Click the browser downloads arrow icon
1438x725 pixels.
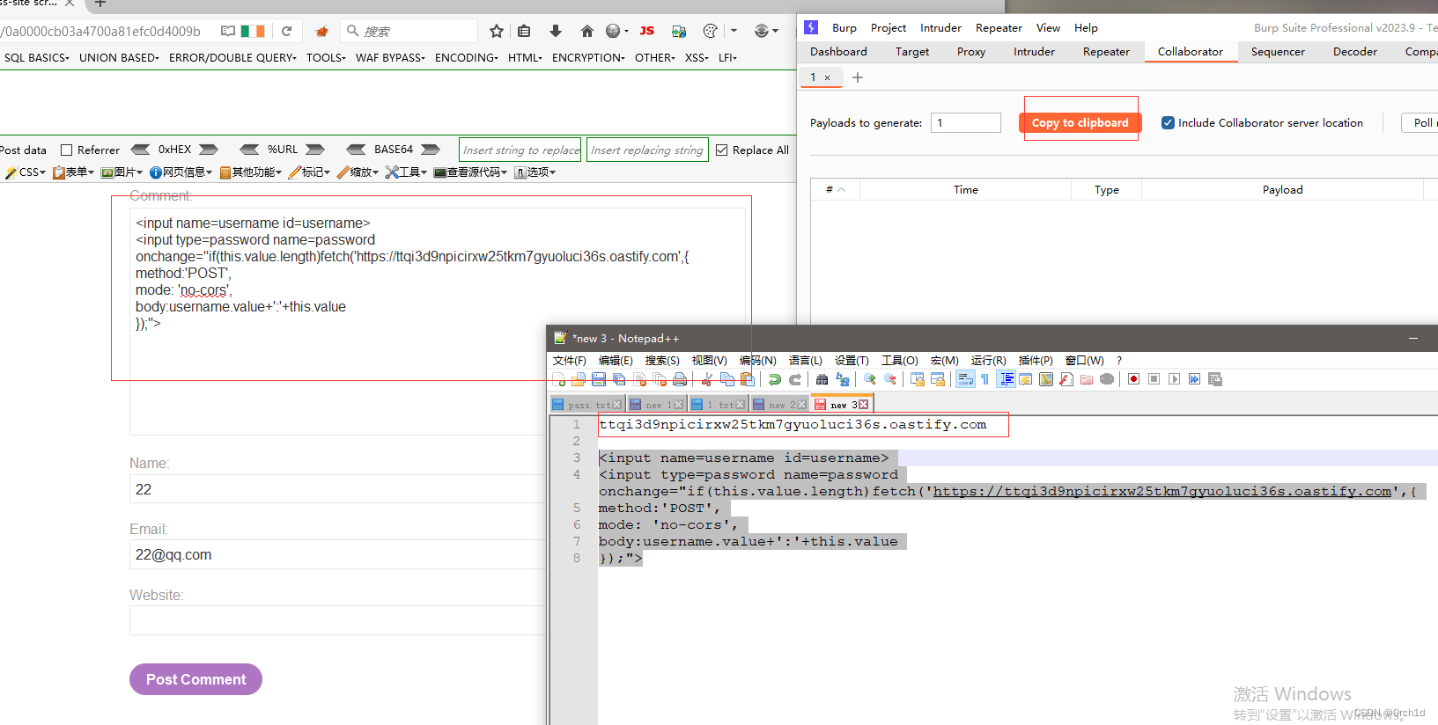(x=556, y=31)
